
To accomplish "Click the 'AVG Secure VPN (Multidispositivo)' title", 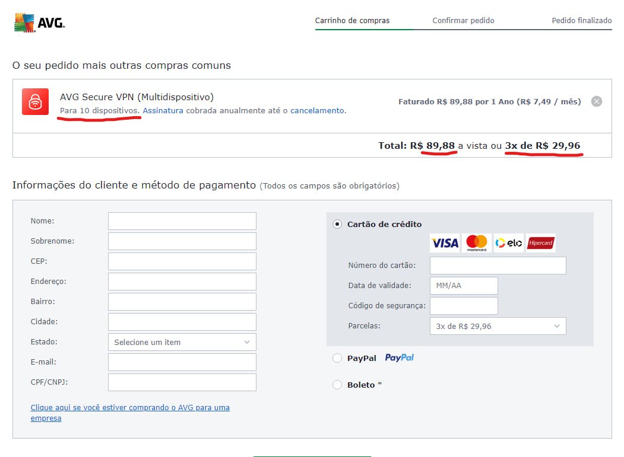I will tap(137, 97).
